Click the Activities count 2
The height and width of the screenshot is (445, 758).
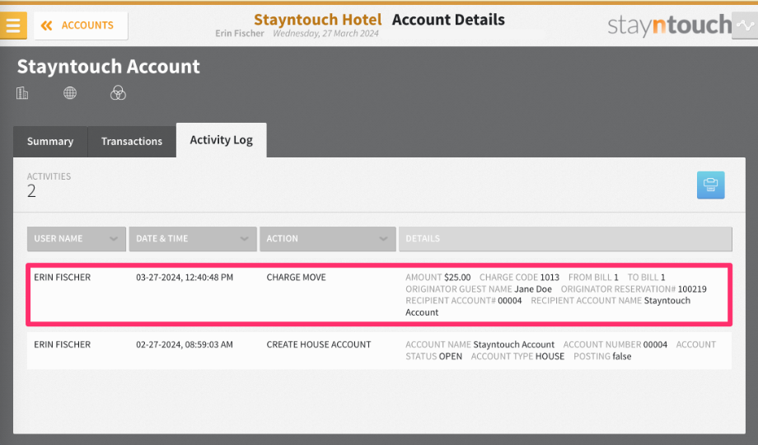[x=31, y=191]
